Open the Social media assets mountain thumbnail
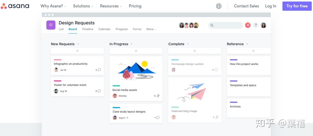Screen dimensions: 313x136 click(136, 70)
